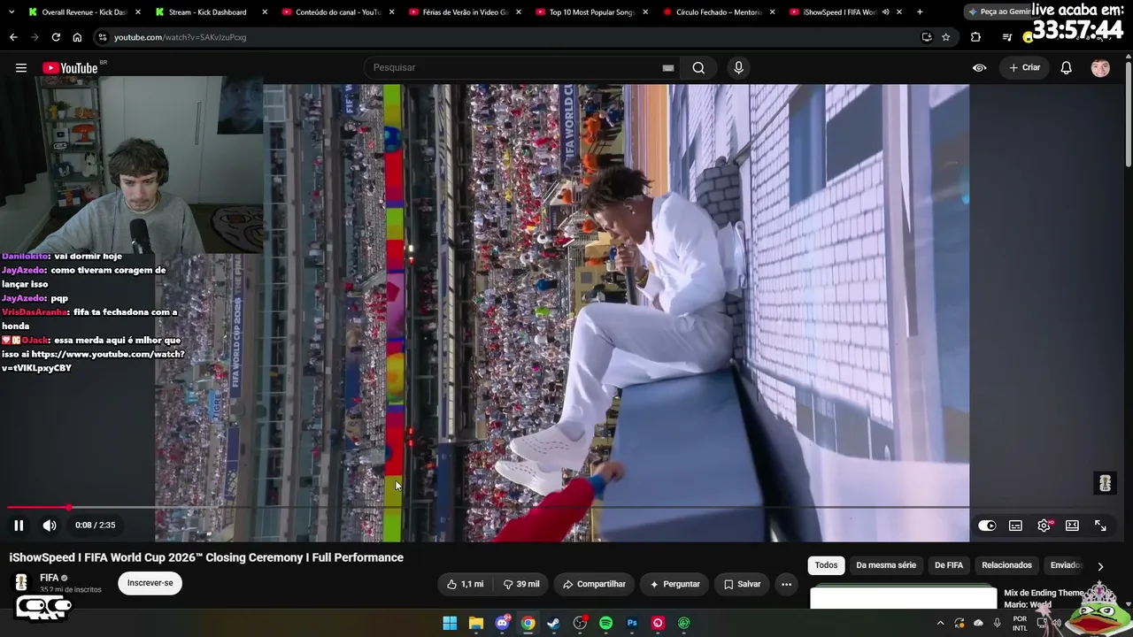Click the eye icon beside Criar
The width and height of the screenshot is (1133, 637).
979,68
